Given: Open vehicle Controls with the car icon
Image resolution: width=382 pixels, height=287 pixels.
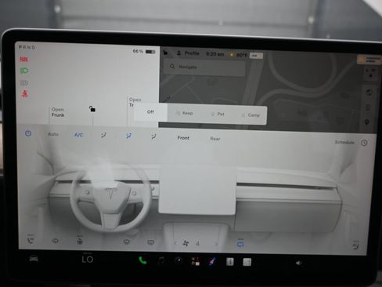Looking at the screenshot, I should pos(34,259).
